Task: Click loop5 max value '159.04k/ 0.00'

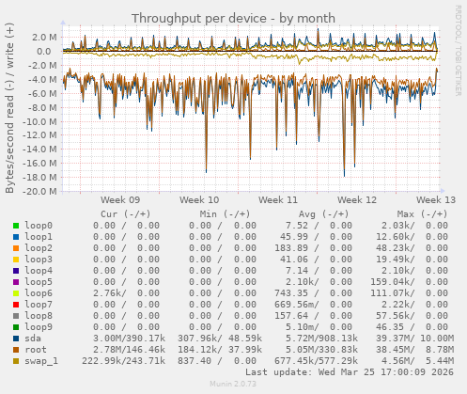Action: point(410,282)
